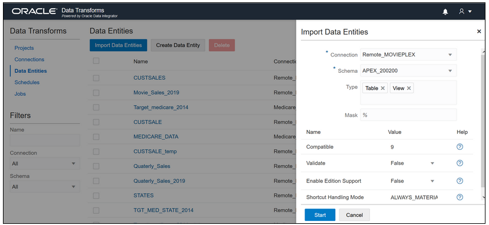Click the Compatible value 9
The width and height of the screenshot is (489, 225).
point(392,147)
